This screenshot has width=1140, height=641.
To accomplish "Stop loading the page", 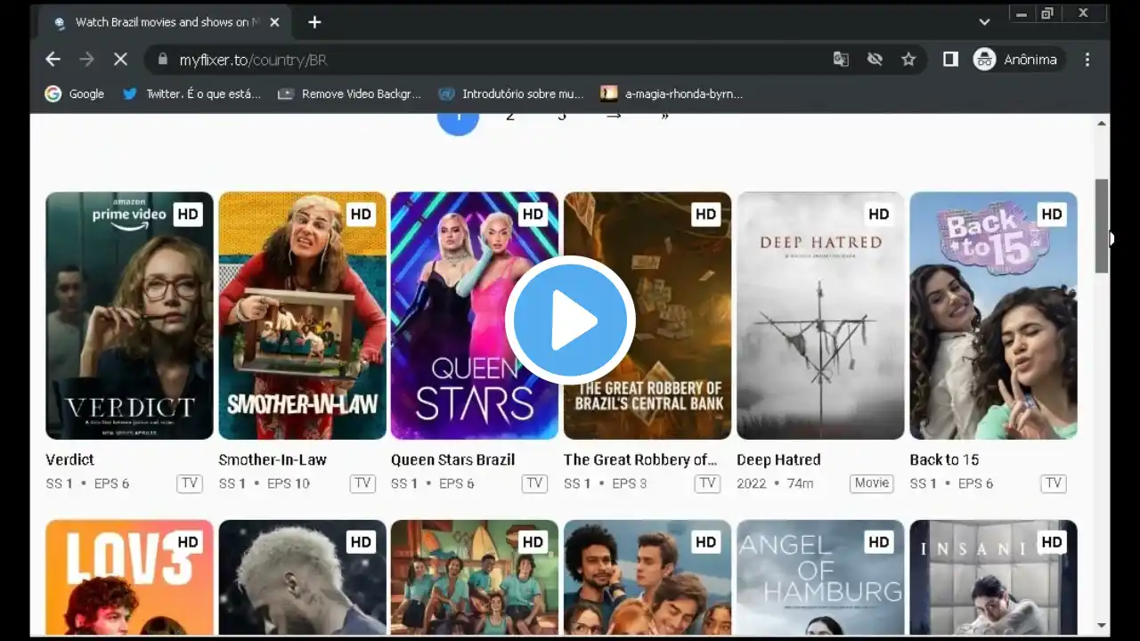I will (x=120, y=60).
